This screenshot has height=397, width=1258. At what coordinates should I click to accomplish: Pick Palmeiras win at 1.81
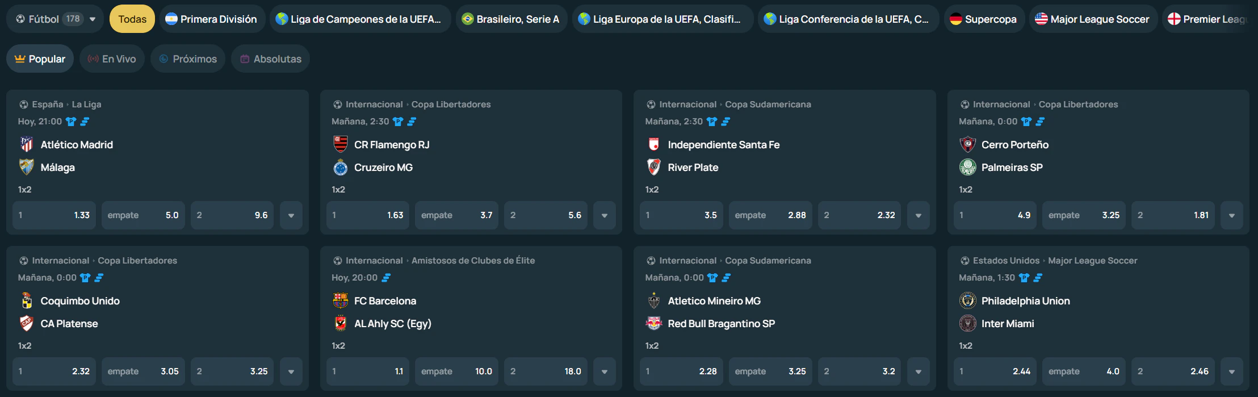pyautogui.click(x=1173, y=215)
